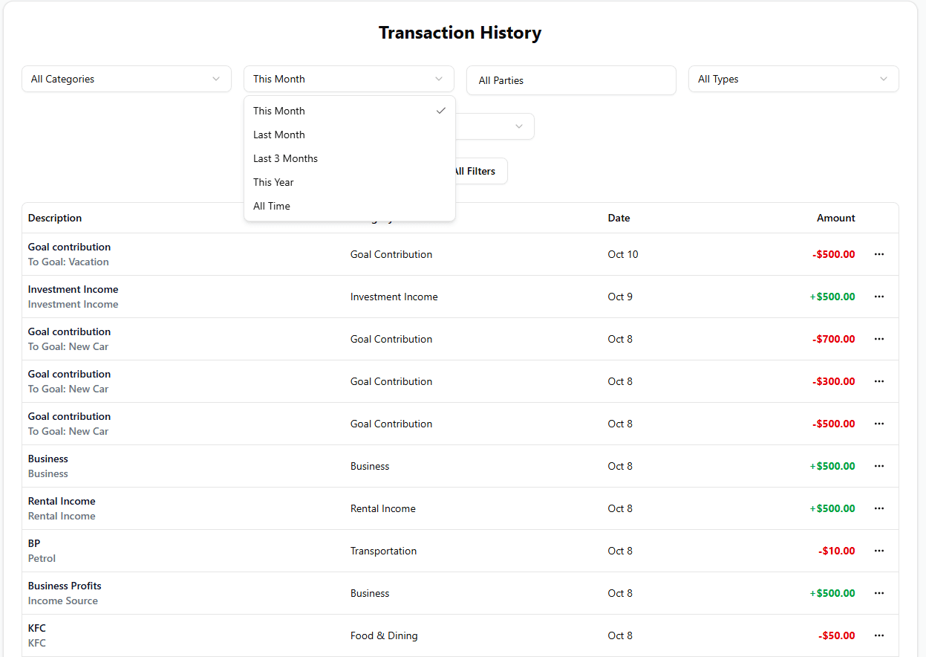Open the All Types dropdown
Viewport: 926px width, 657px height.
793,79
